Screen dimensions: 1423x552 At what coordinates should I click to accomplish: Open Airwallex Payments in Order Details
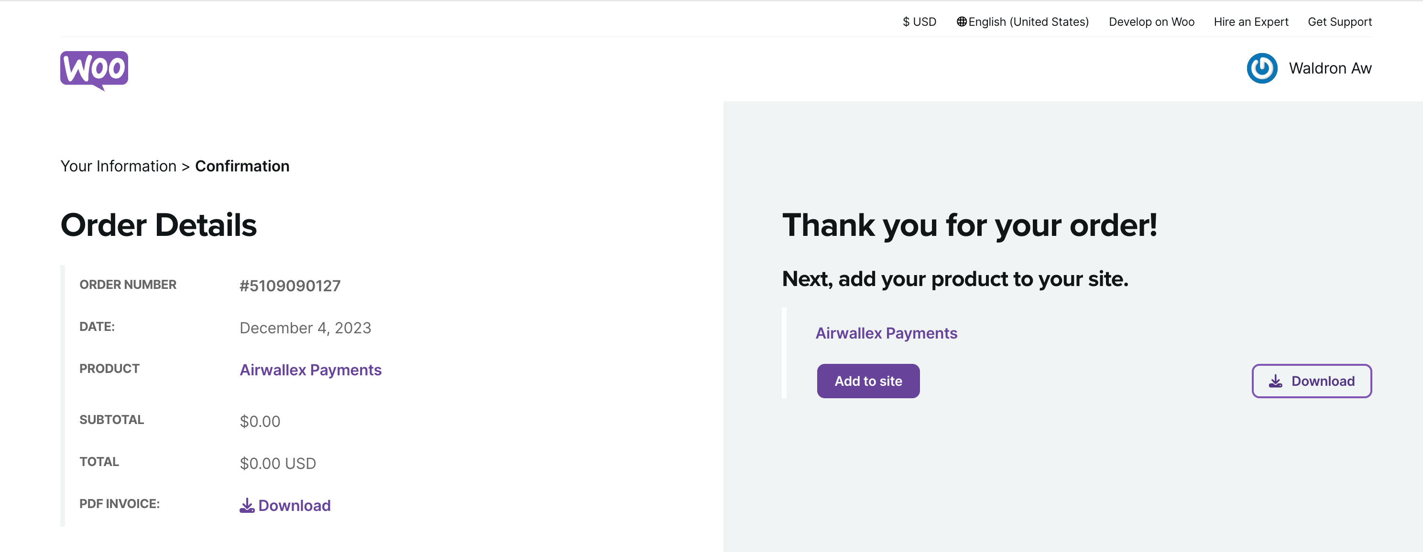(310, 370)
